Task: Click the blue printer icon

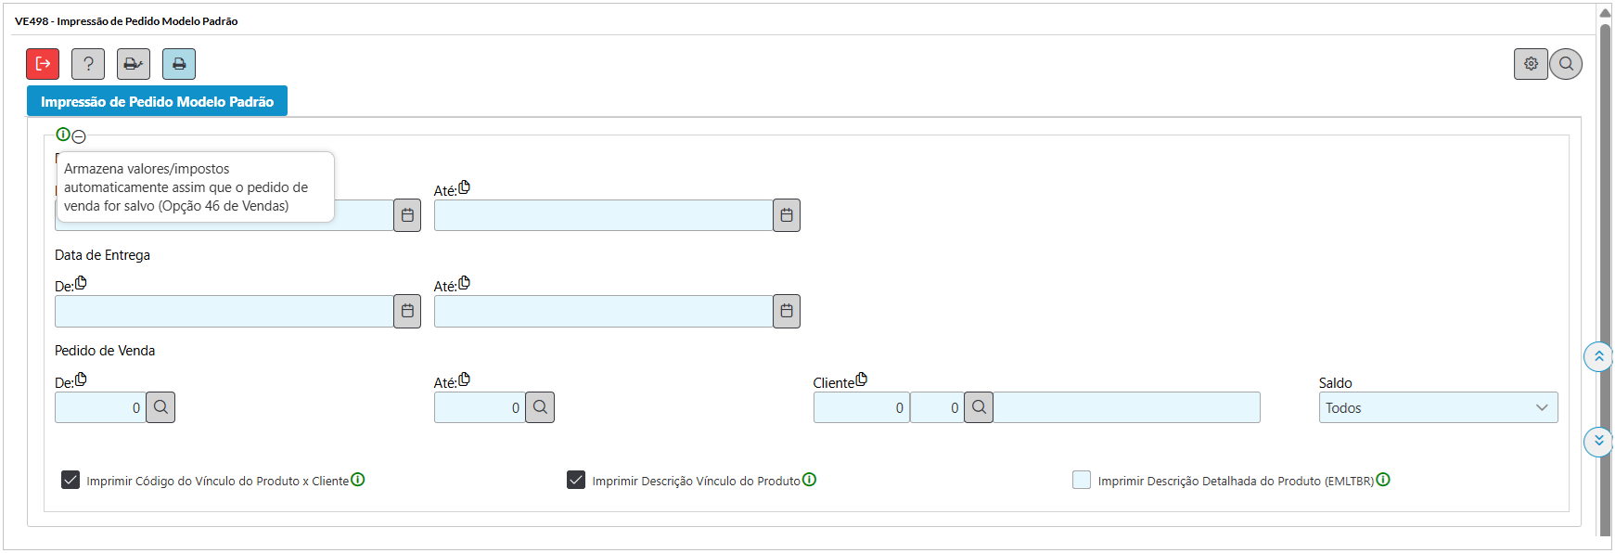Action: (x=179, y=64)
